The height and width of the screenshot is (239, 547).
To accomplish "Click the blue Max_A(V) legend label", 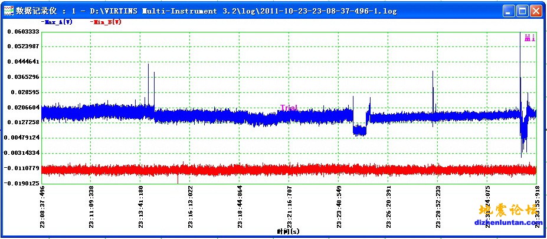I will [57, 22].
